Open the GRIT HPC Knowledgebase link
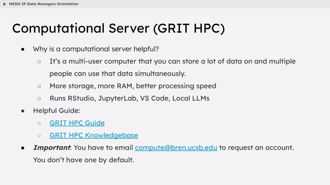The width and height of the screenshot is (330, 185). (x=94, y=135)
